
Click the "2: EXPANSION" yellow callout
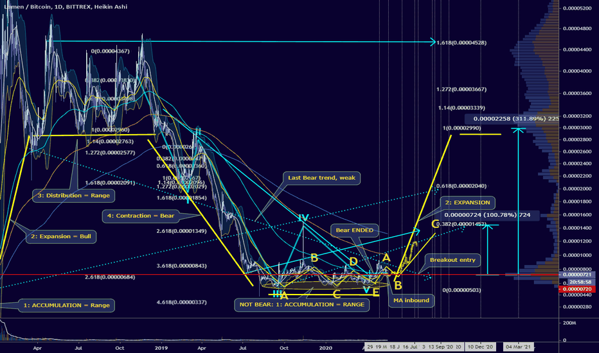click(x=468, y=203)
